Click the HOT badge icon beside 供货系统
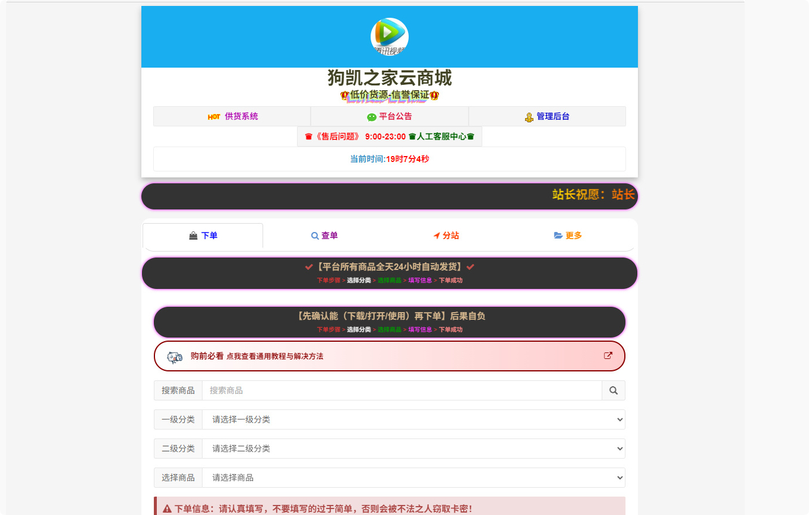The width and height of the screenshot is (809, 515). 214,117
